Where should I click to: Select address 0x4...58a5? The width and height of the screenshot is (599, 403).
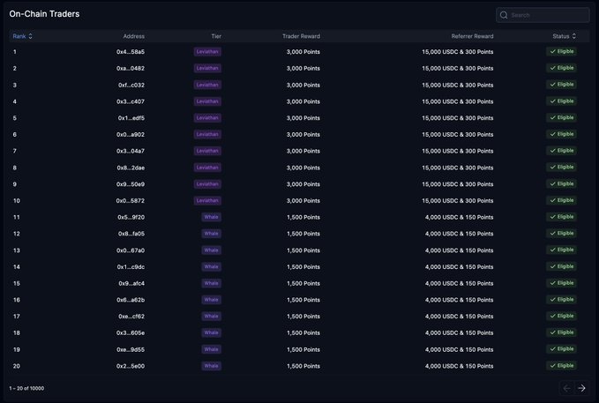click(131, 52)
